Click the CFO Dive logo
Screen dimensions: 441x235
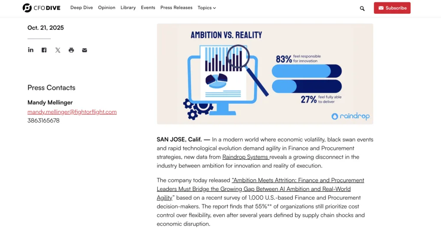(x=42, y=8)
